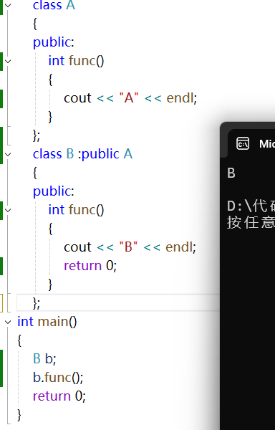Click public: keyword in class A
This screenshot has height=430, width=275.
tap(54, 42)
